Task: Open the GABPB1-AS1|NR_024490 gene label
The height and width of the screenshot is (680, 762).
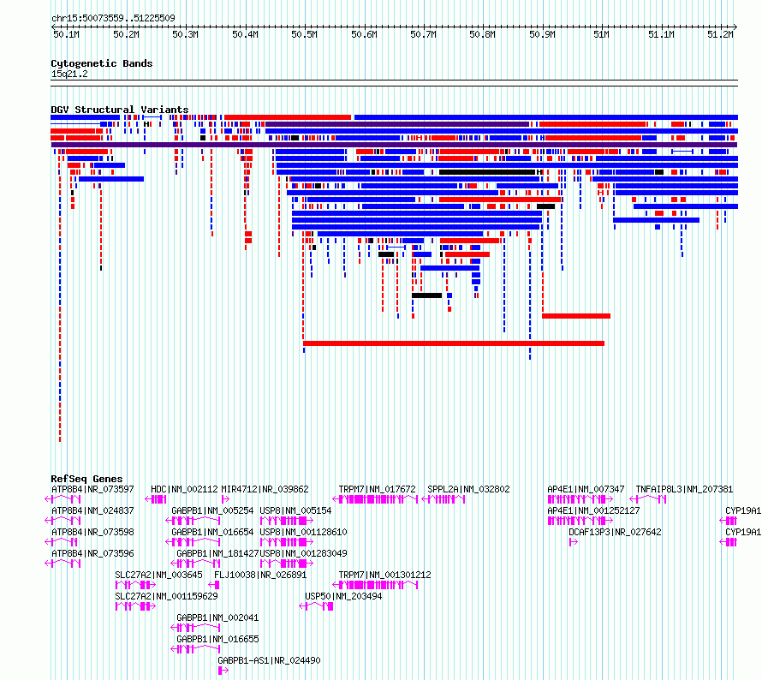Action: point(269,660)
